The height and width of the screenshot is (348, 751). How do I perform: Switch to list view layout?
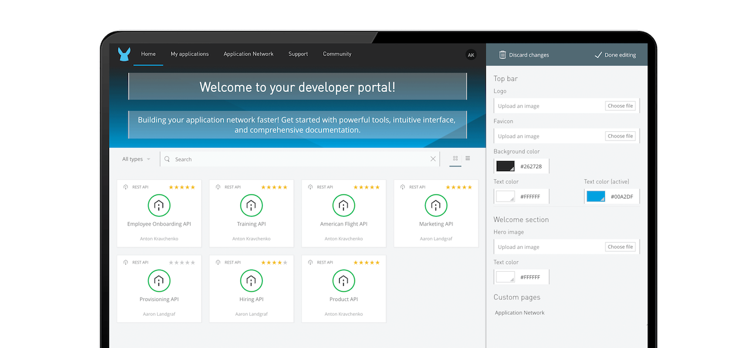pos(468,158)
